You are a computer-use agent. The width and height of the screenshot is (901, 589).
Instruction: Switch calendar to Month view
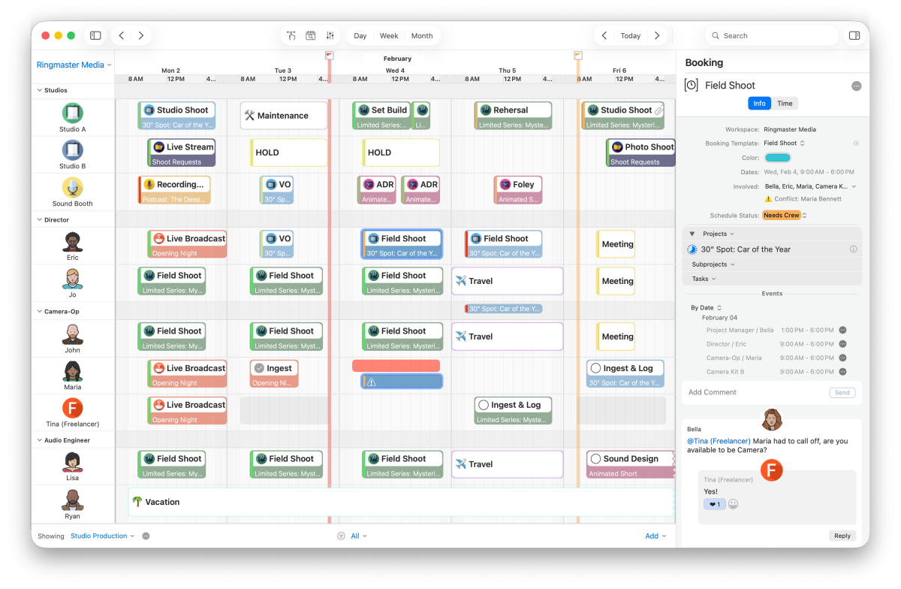[422, 35]
